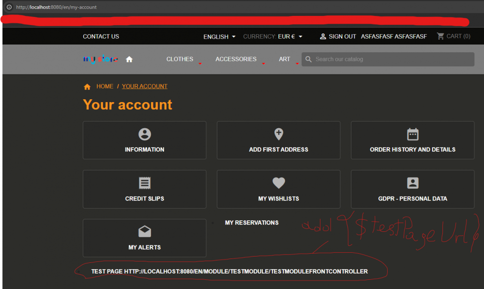Open My Alerts via the envelope icon
The image size is (484, 289).
tap(144, 231)
